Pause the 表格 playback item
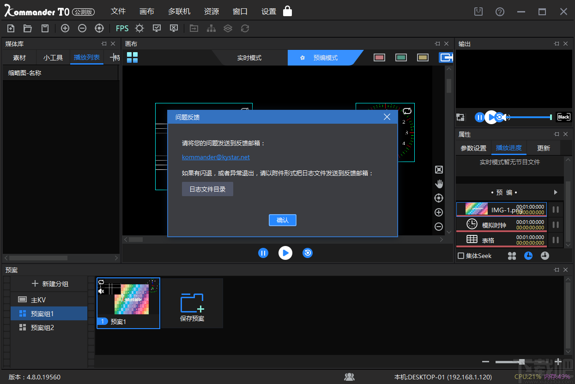The width and height of the screenshot is (575, 384). click(556, 239)
